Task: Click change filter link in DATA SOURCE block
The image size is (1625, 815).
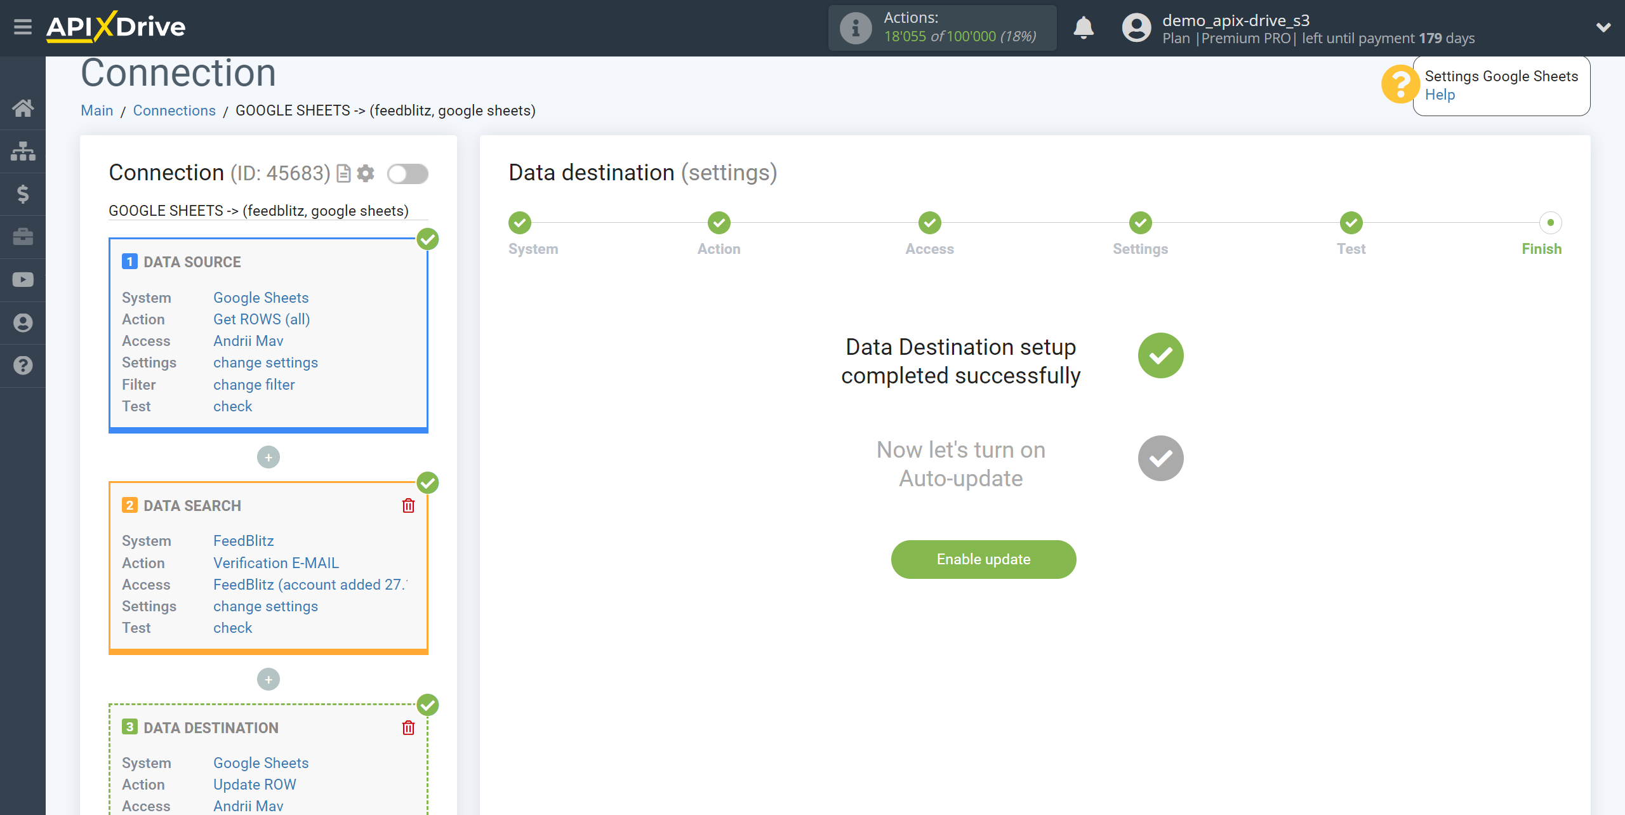Action: coord(253,385)
